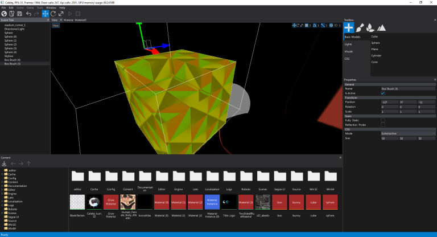437x237 pixels.
Task: Click the Undo arrow in the toolbar
Action: point(28,14)
